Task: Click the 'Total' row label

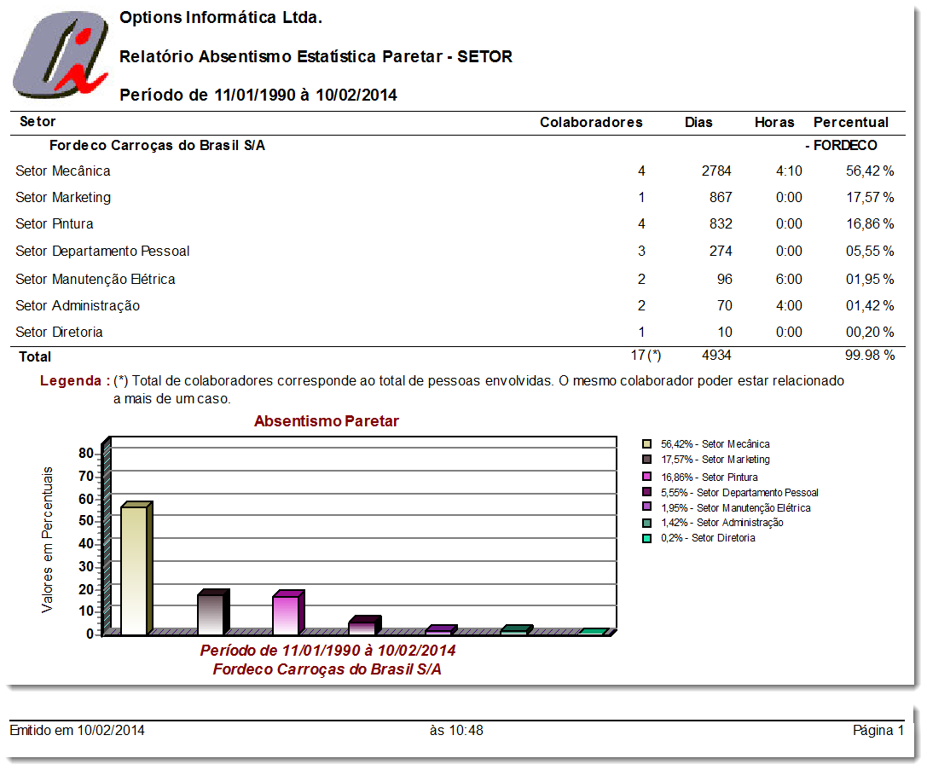Action: [x=35, y=357]
